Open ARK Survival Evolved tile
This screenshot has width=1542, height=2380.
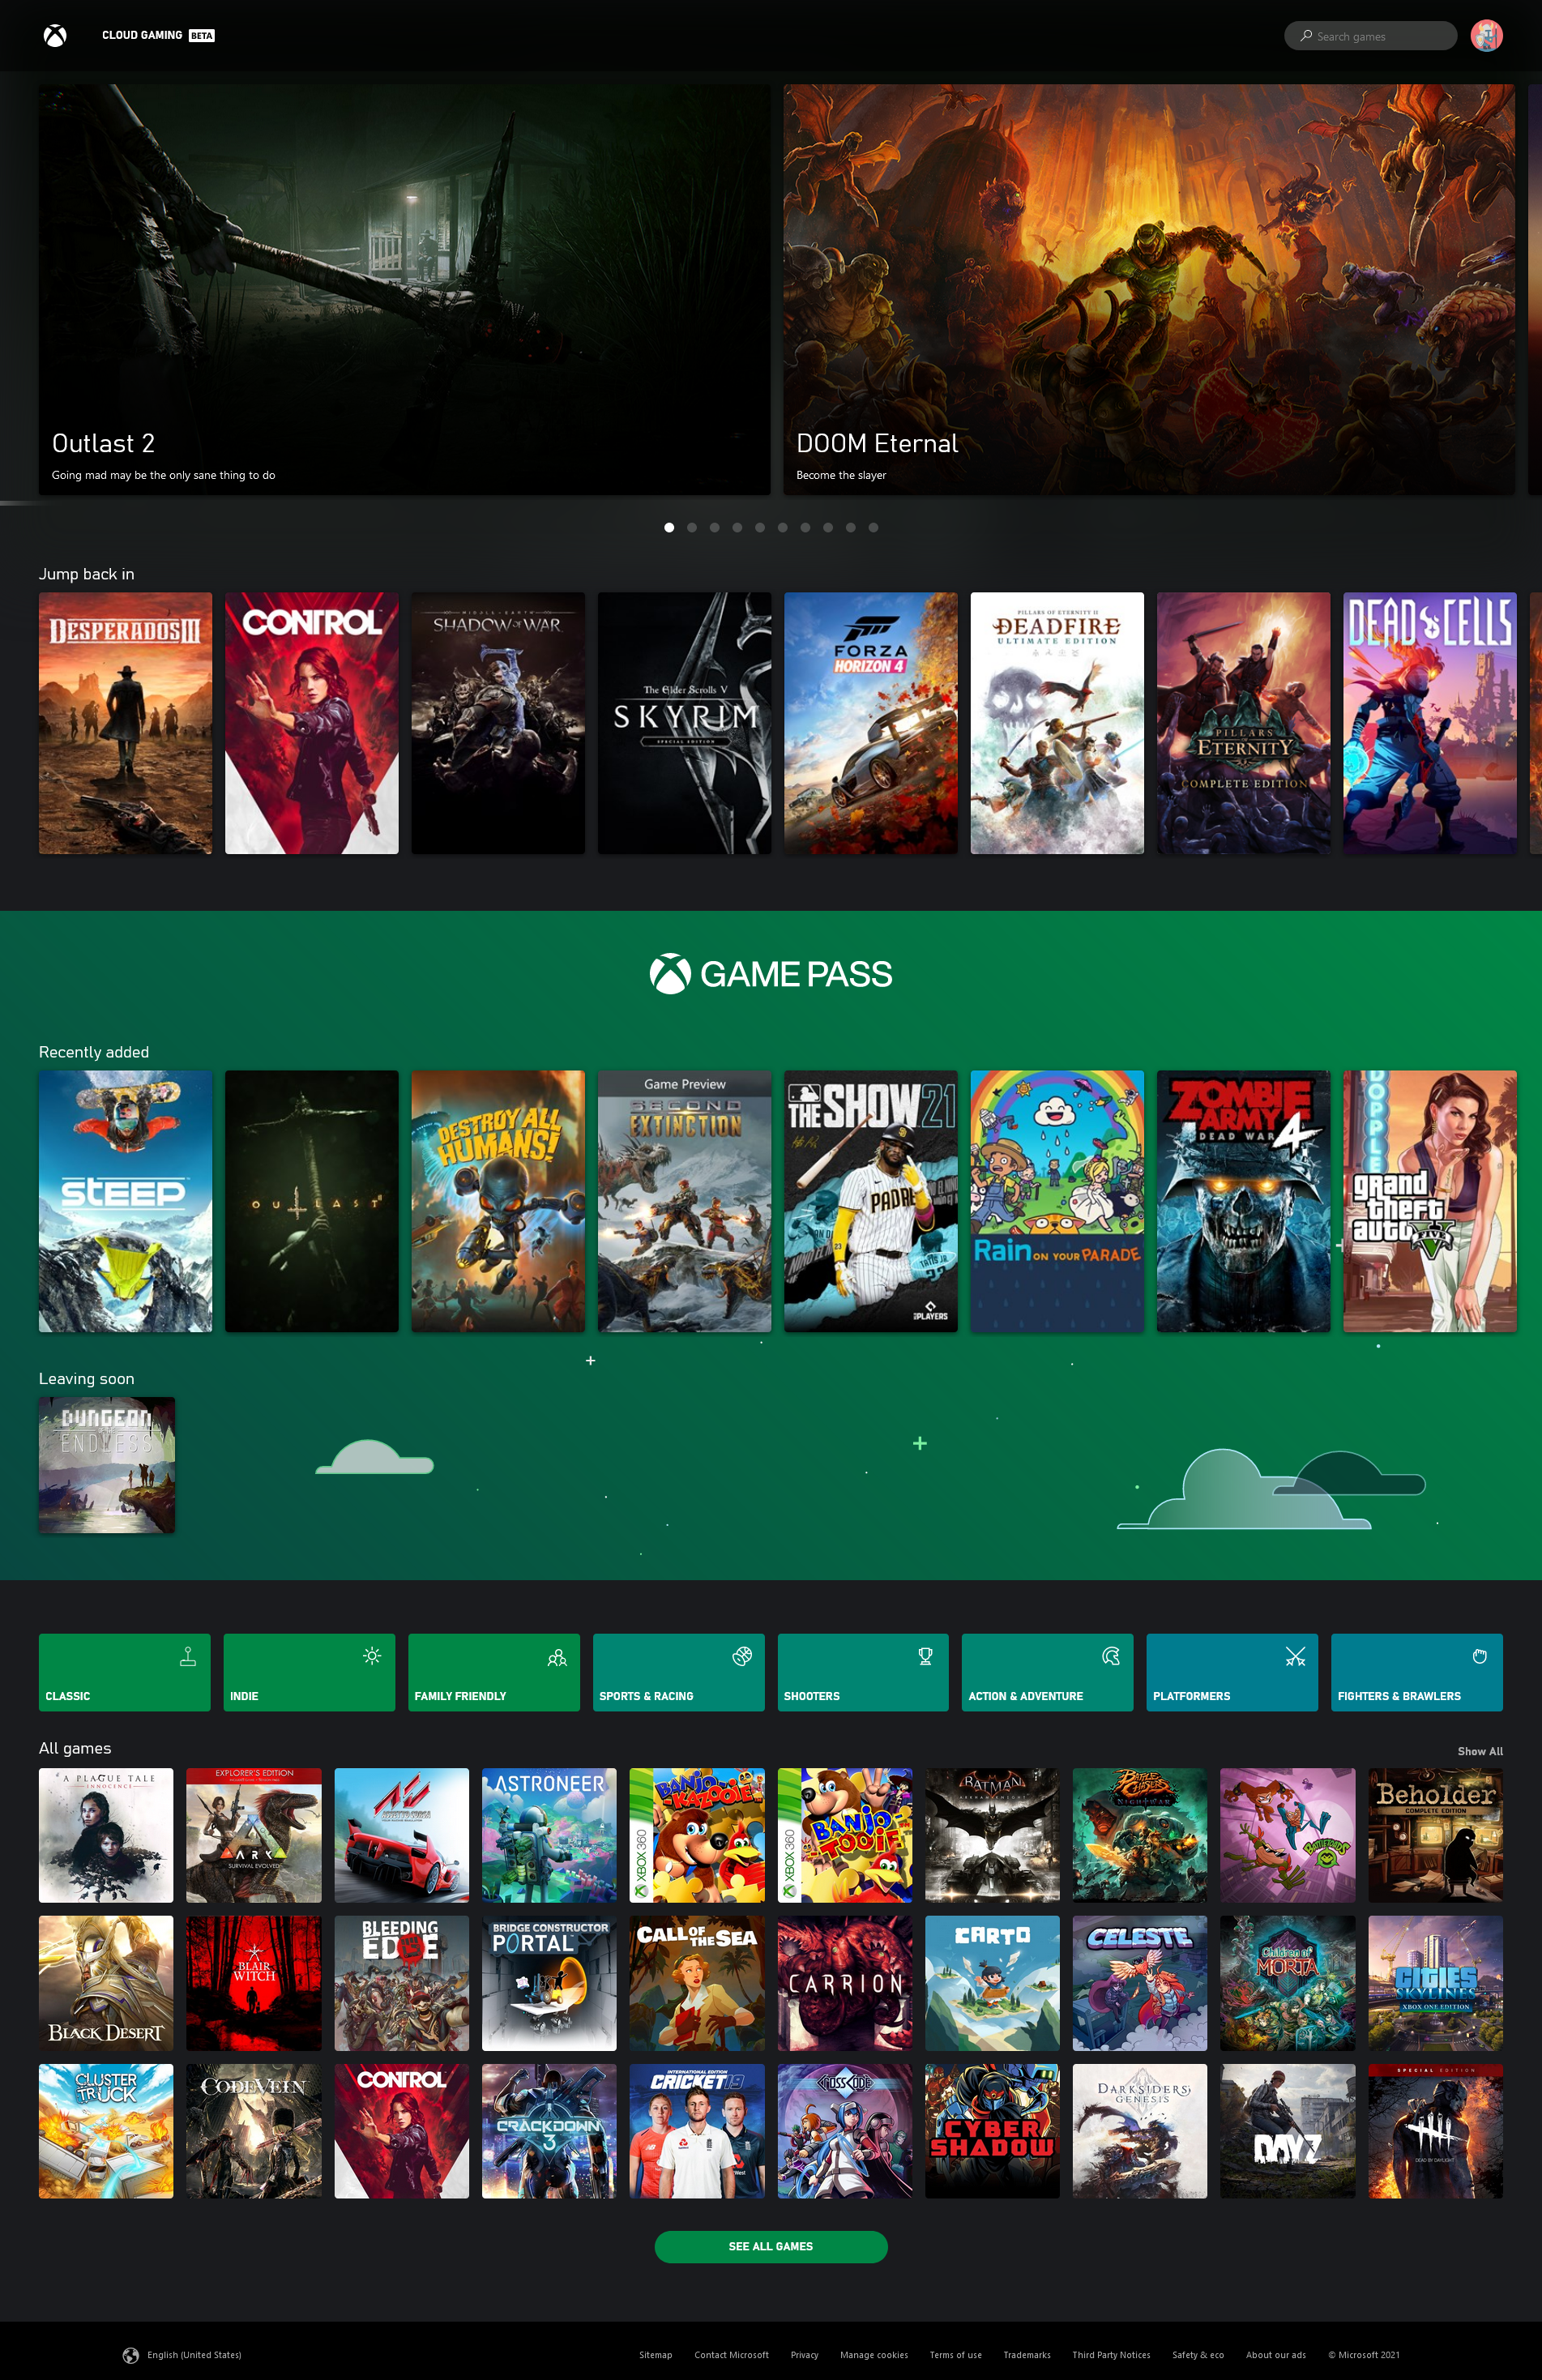pyautogui.click(x=254, y=1835)
